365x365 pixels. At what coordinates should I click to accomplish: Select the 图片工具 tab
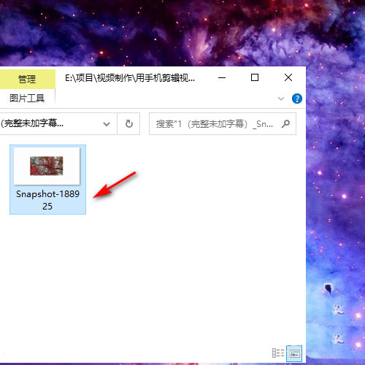[x=27, y=99]
